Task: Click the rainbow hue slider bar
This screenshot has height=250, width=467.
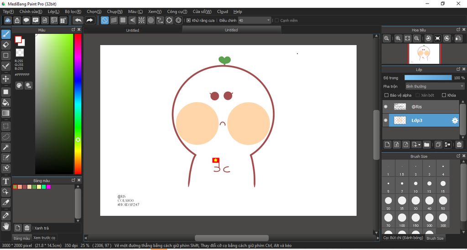Action: pos(78,104)
